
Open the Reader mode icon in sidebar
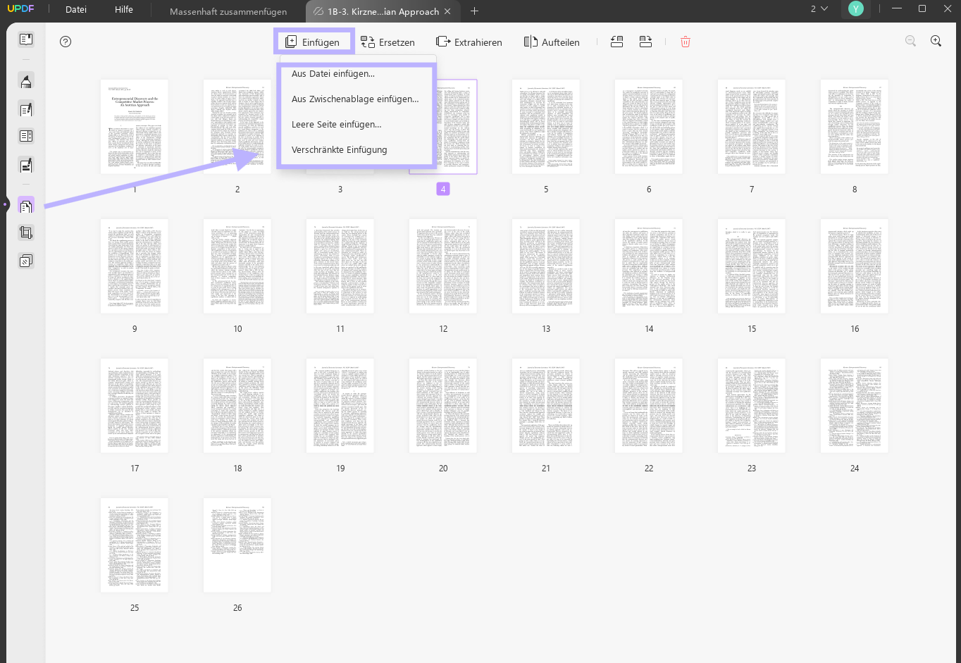[x=26, y=39]
